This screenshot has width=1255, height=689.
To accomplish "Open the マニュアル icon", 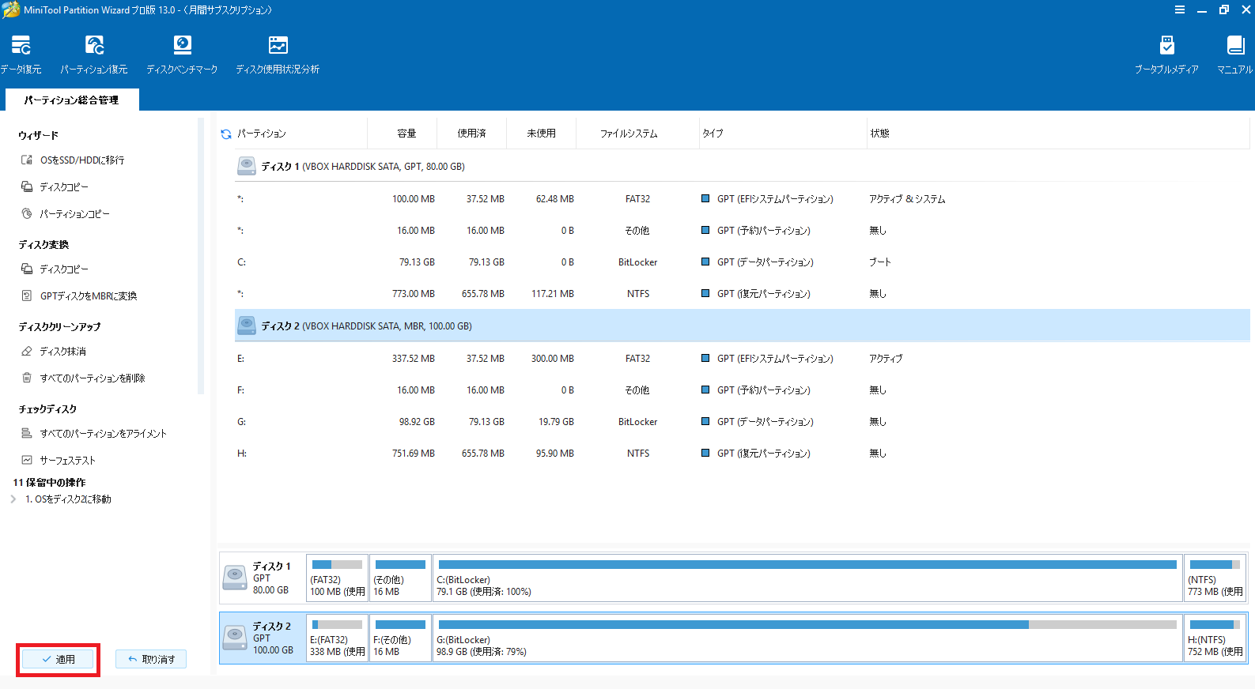I will [x=1234, y=55].
